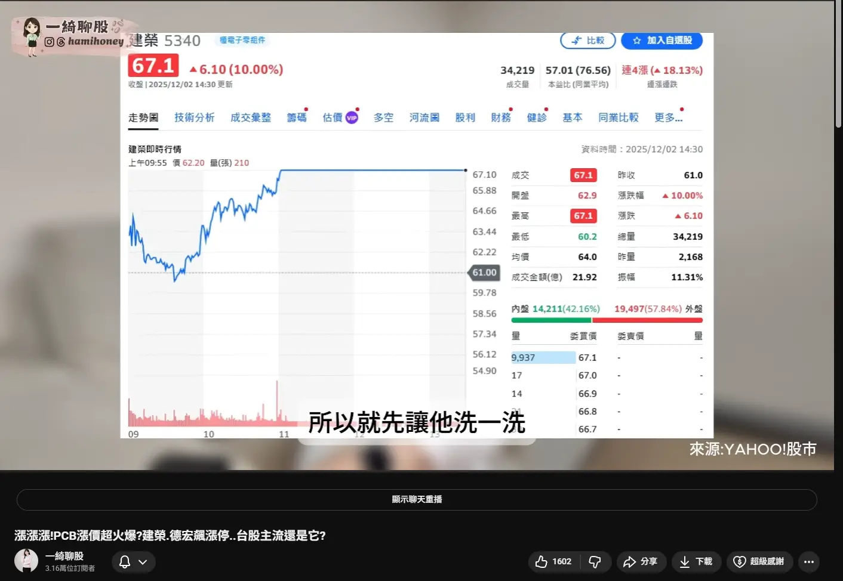Viewport: 843px width, 581px height.
Task: Select the 同業比較 tab
Action: pos(618,118)
